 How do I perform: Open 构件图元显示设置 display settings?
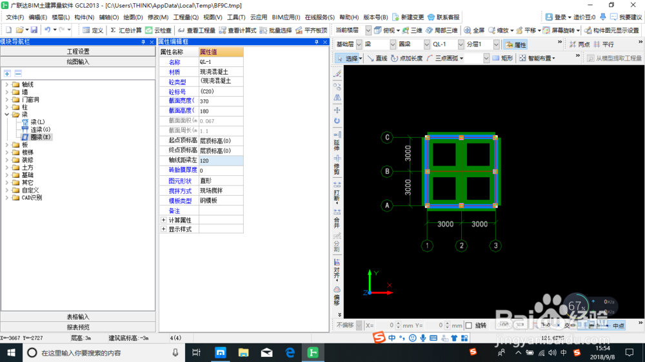point(611,30)
